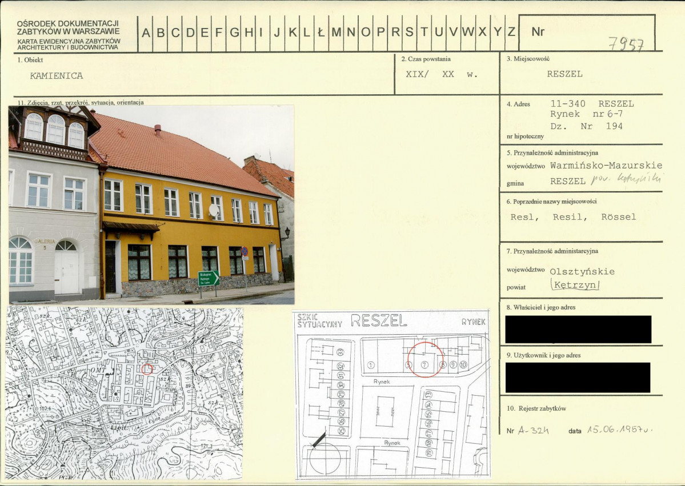Screen dimensions: 685x486
Task: Select 'RESZEL' in the Miejscowość field
Action: tap(565, 74)
